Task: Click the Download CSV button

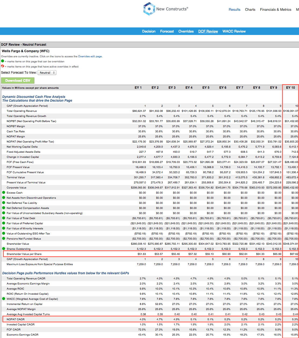Action: tap(18, 80)
